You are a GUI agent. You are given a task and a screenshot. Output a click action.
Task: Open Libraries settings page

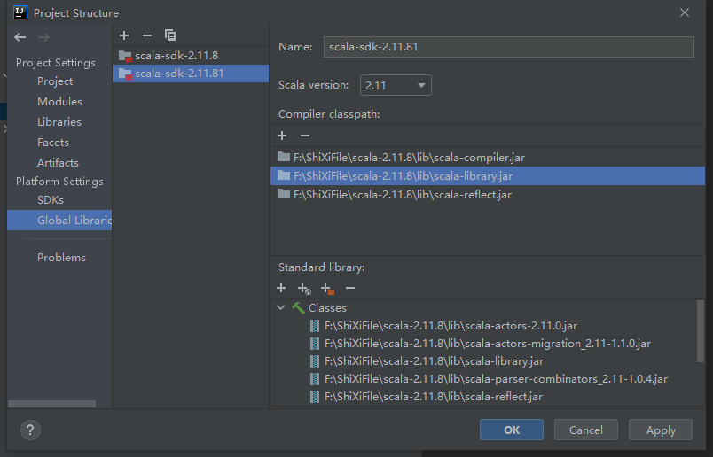point(59,121)
